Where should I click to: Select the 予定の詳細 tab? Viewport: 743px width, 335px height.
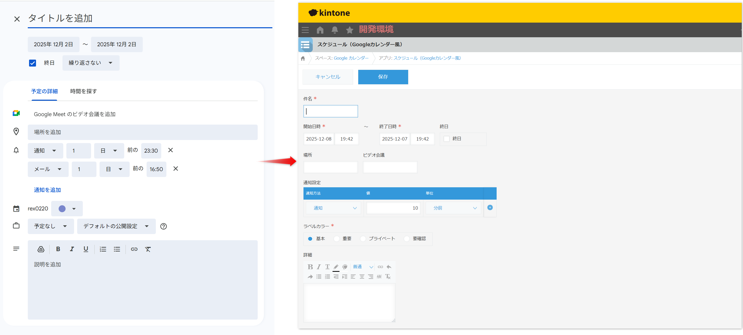point(44,91)
